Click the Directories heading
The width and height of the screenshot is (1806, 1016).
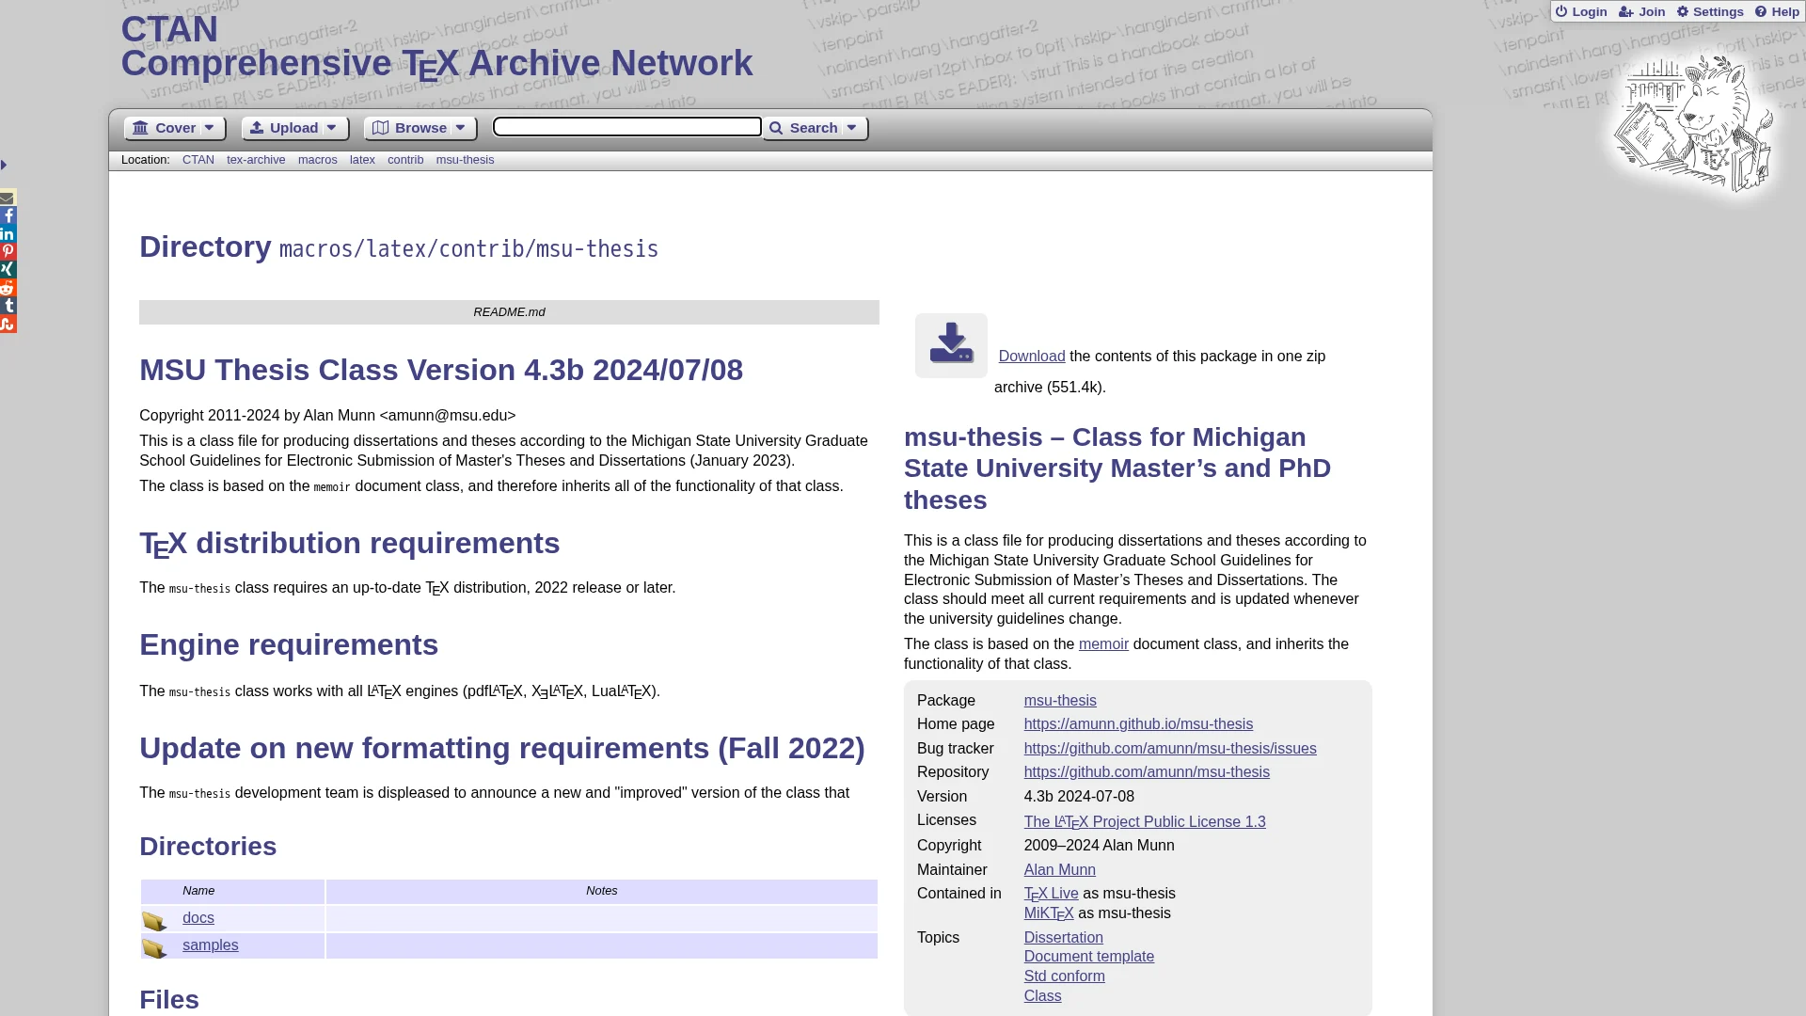[208, 846]
